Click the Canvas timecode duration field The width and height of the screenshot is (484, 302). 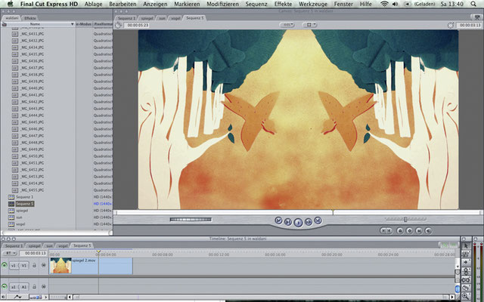[136, 25]
